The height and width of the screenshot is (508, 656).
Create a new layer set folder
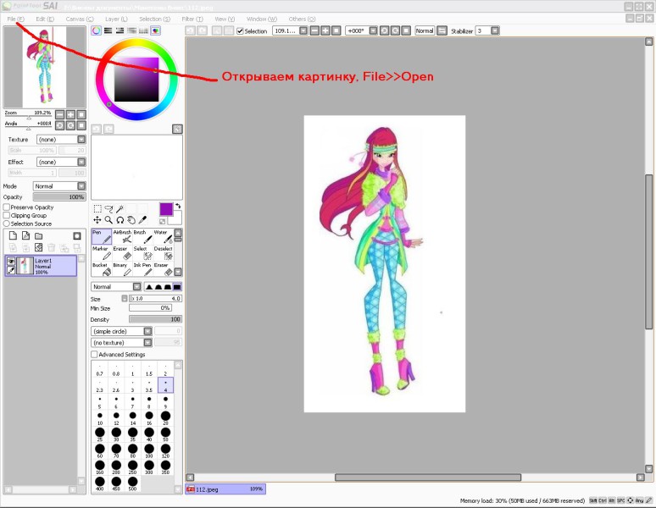(x=38, y=236)
